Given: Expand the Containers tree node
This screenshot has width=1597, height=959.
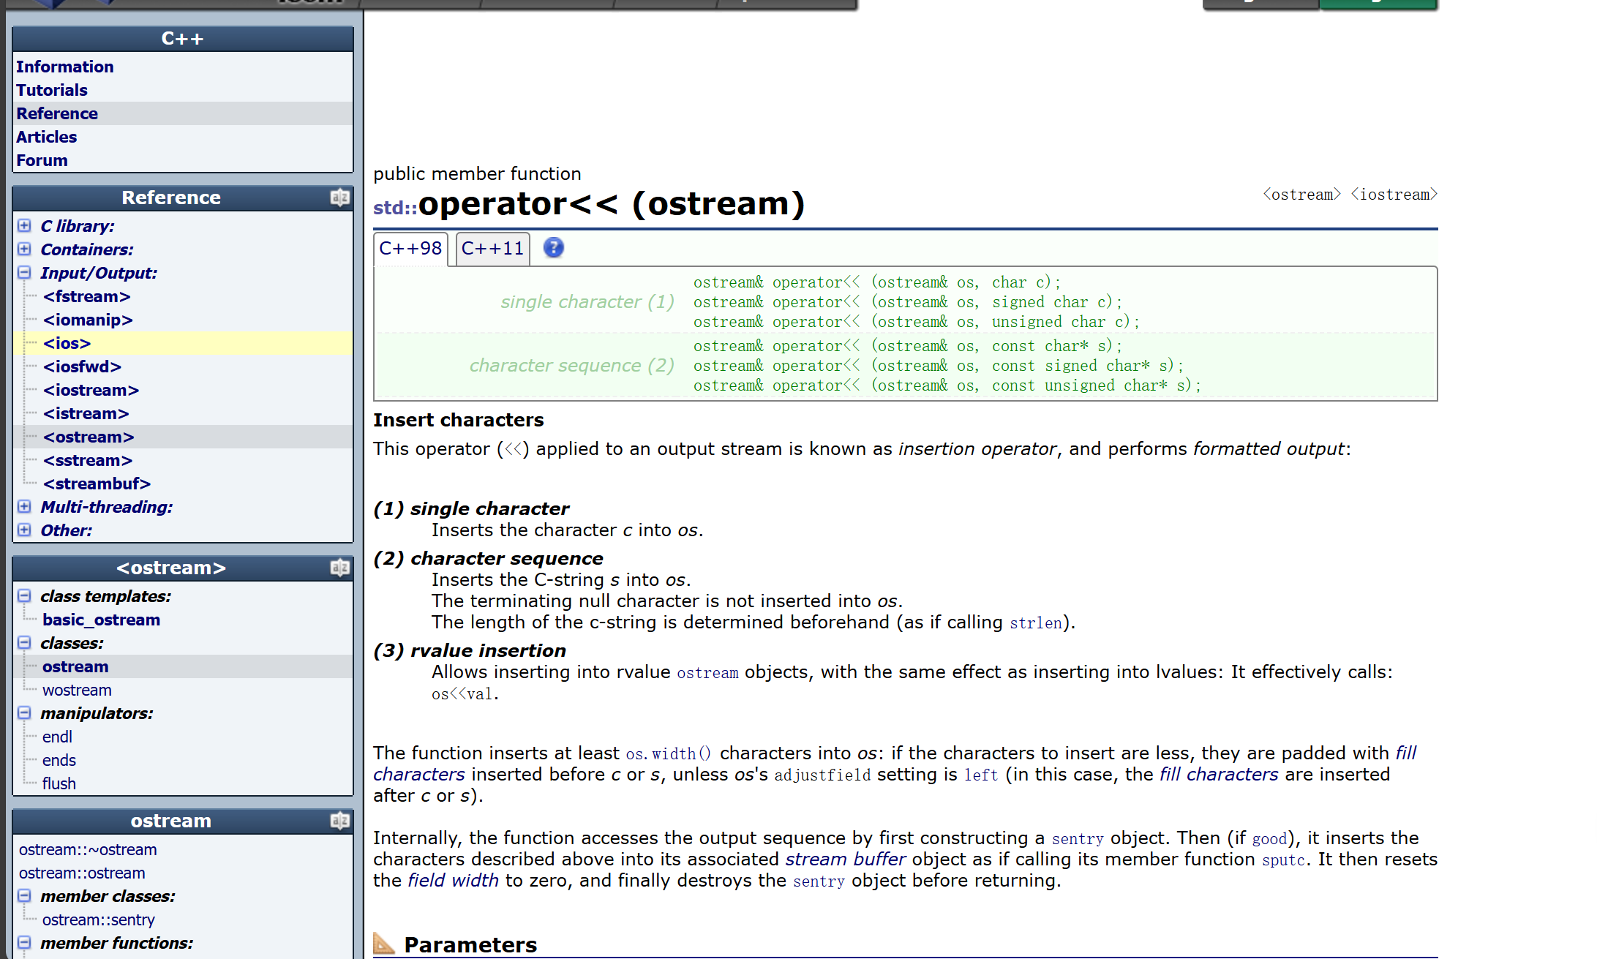Looking at the screenshot, I should pos(24,249).
